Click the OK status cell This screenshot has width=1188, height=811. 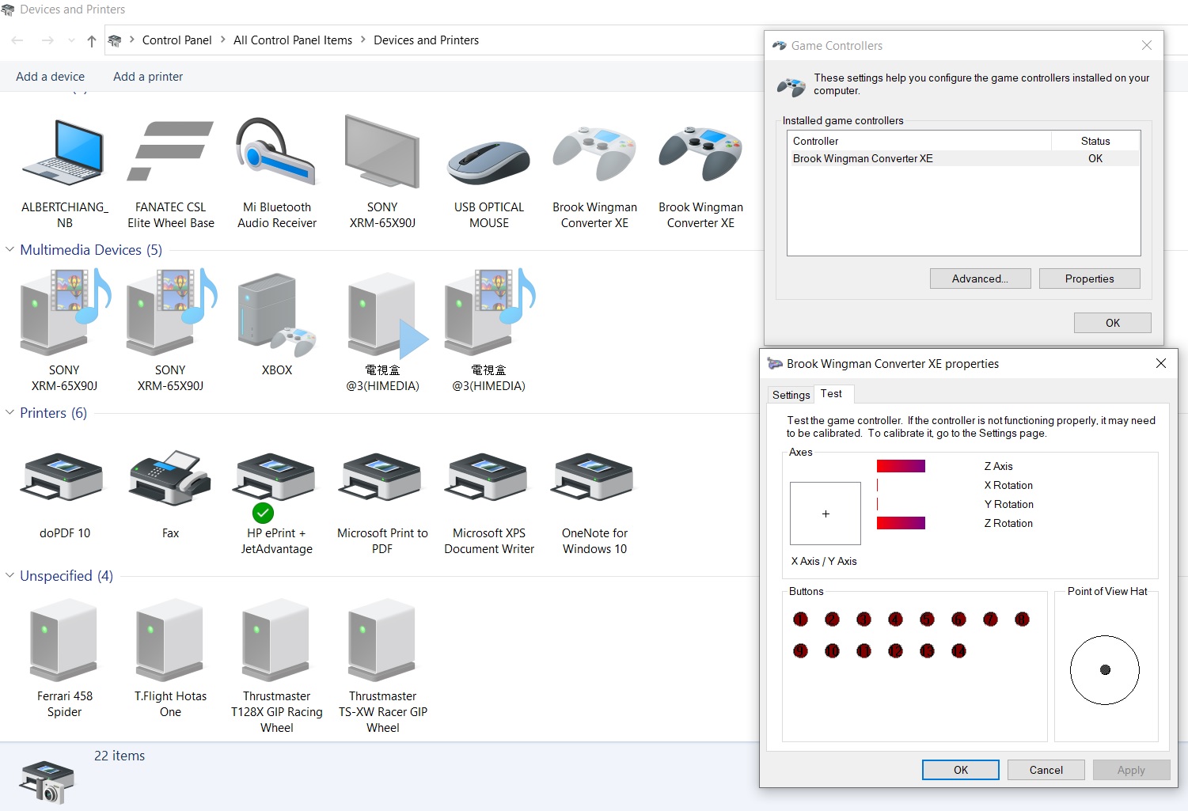[1095, 158]
